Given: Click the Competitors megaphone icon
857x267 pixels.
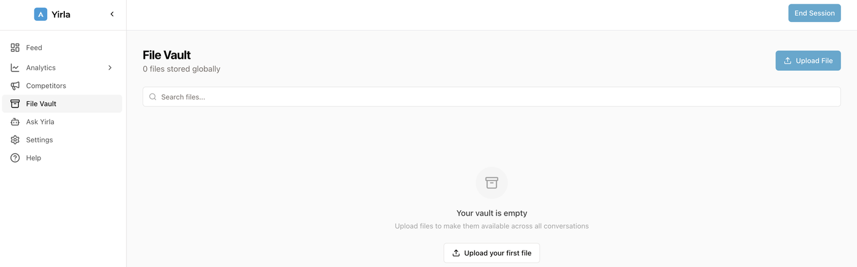Looking at the screenshot, I should click(15, 86).
